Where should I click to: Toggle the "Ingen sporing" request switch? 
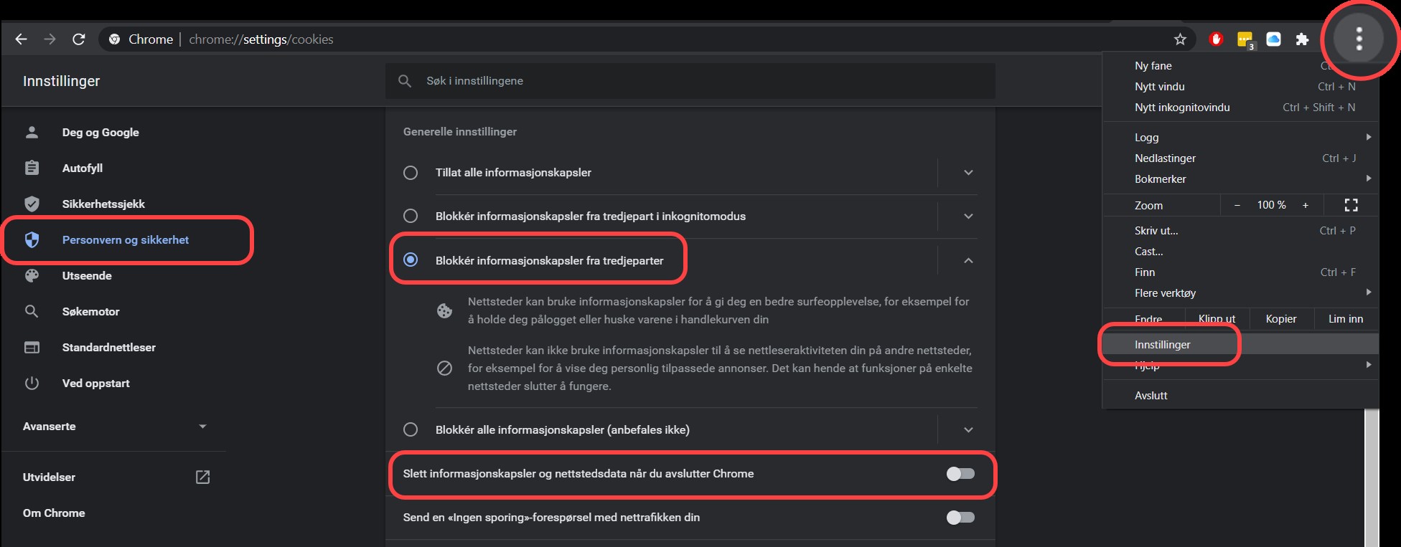(960, 518)
